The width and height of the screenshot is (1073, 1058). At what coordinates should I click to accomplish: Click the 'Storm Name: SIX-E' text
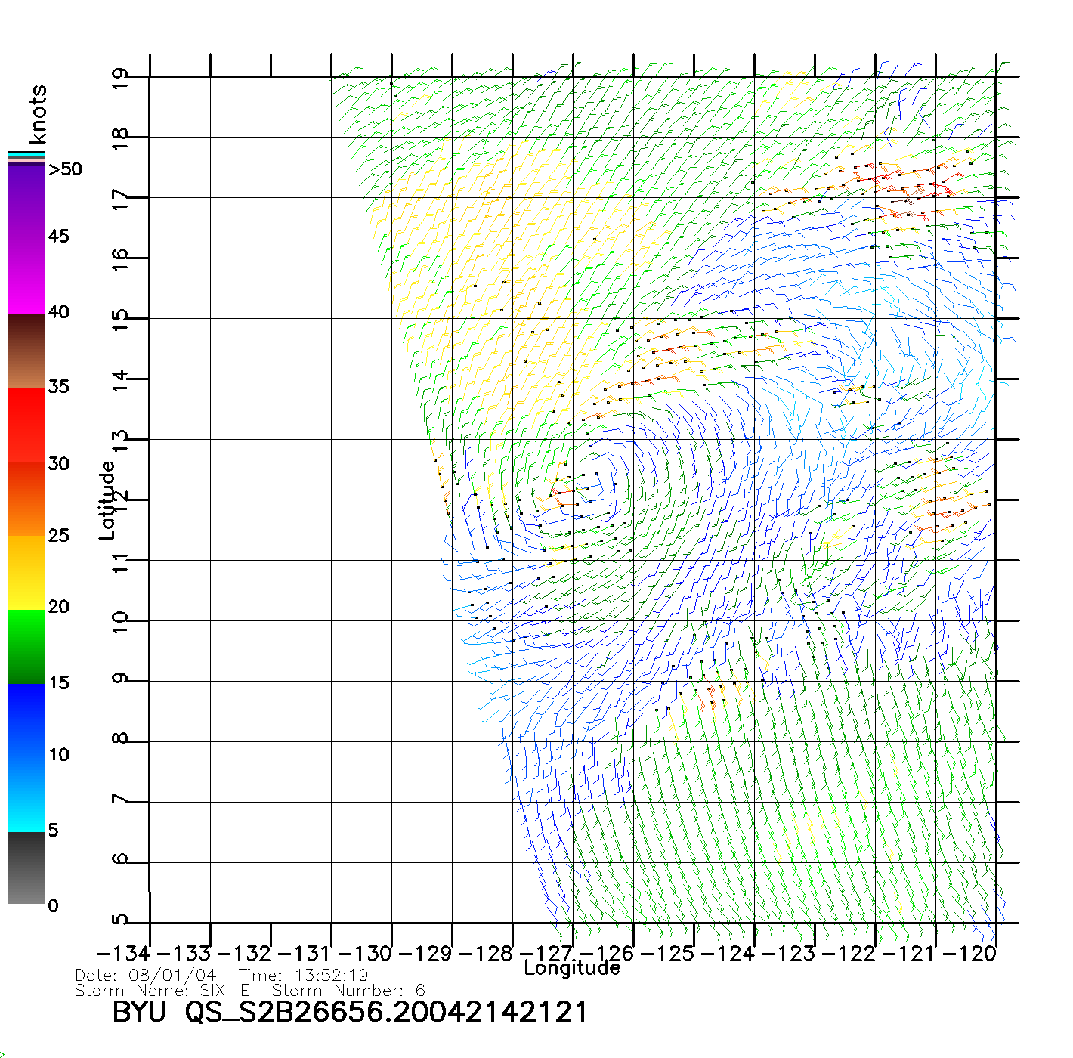pyautogui.click(x=162, y=991)
